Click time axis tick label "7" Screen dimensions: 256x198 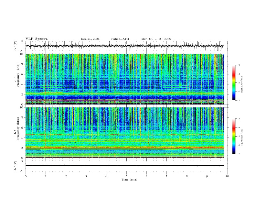[167, 176]
